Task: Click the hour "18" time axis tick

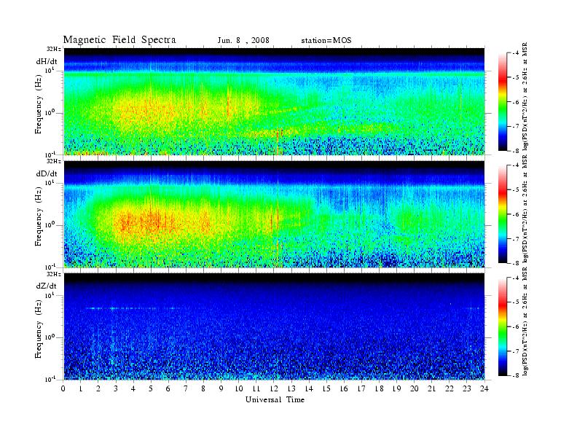Action: 380,388
